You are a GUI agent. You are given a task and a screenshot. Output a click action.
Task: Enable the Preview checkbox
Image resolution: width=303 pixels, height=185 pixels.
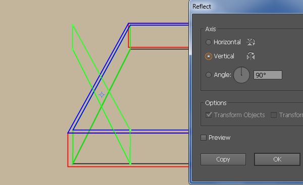(x=204, y=138)
